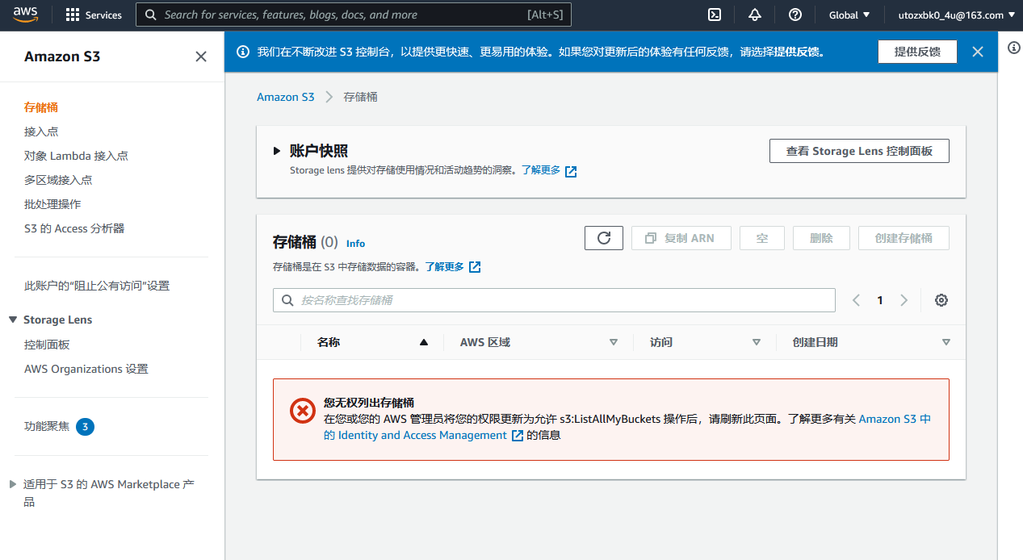Expand the 账户快照 section
The image size is (1023, 560).
click(277, 151)
